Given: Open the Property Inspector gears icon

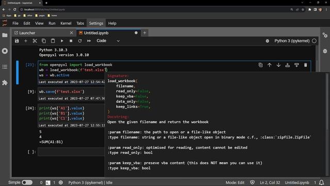Looking at the screenshot, I should [x=325, y=35].
